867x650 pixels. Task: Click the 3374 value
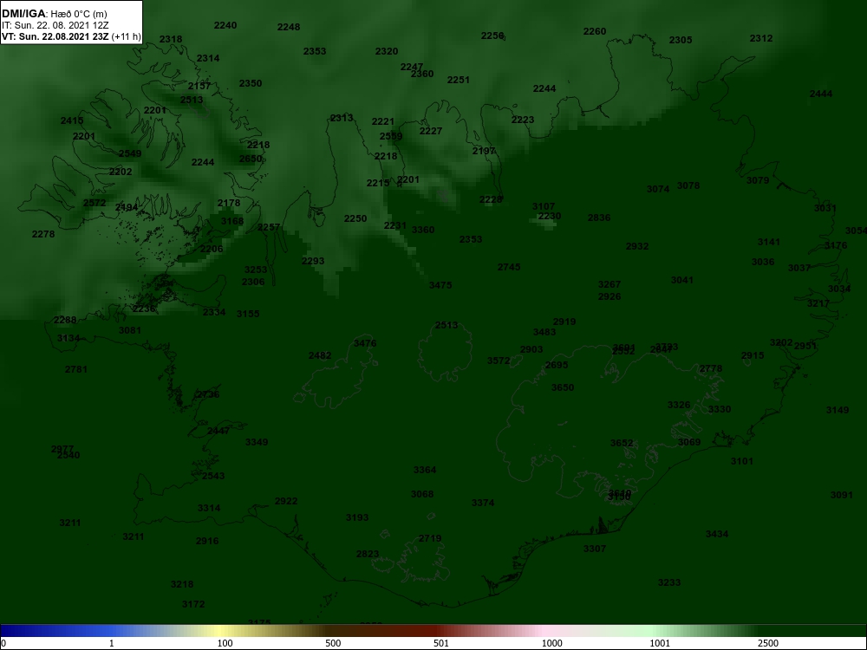pos(483,503)
